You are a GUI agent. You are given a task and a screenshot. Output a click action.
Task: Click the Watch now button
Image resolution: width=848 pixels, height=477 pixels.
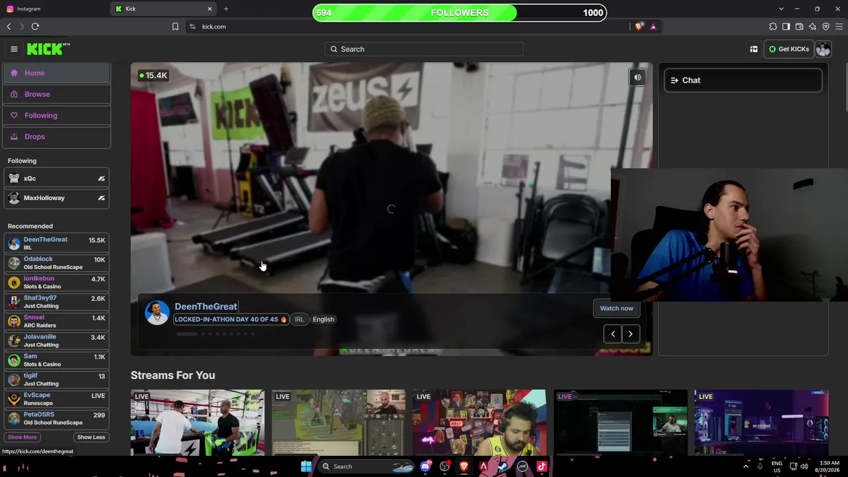616,308
